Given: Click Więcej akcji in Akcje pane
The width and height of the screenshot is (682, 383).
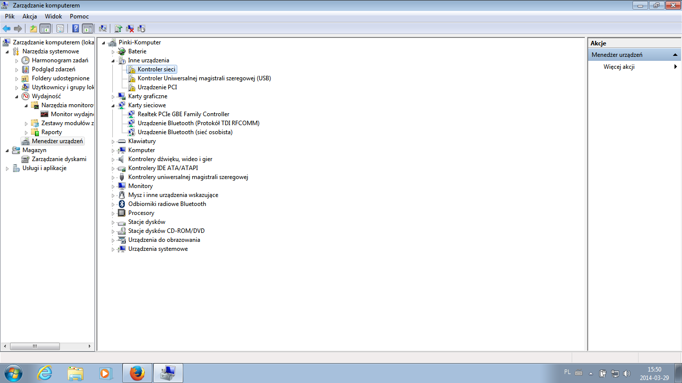Looking at the screenshot, I should tap(619, 67).
